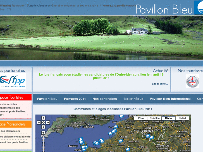203x152 pixels.
Task: Open Nos partenaires in navigation bar
Action: 105,99
